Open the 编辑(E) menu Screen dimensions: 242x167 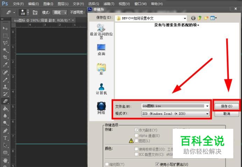[x=33, y=4]
